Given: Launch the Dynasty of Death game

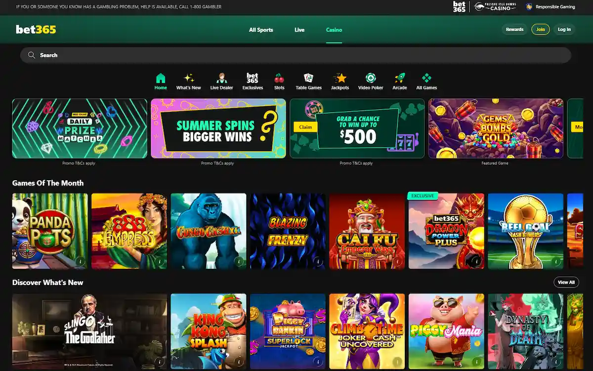Looking at the screenshot, I should (525, 331).
